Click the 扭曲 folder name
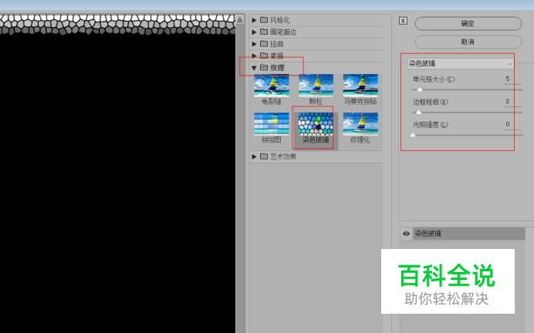 277,44
